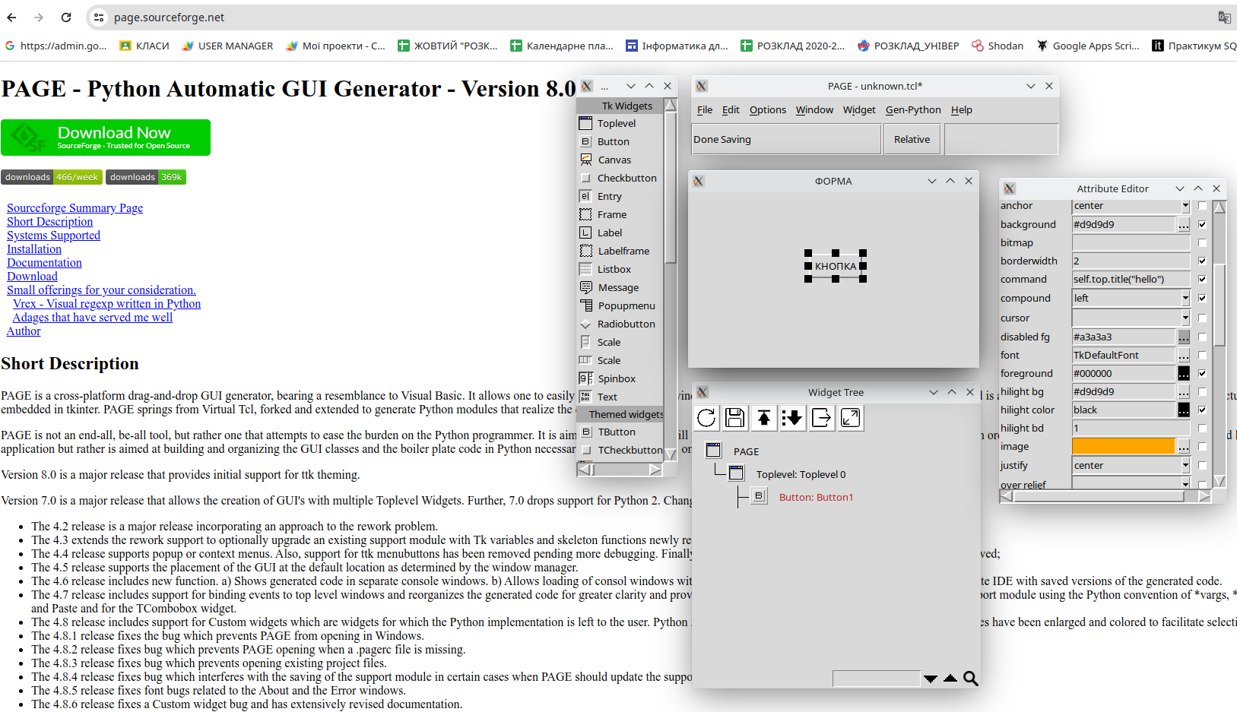The image size is (1237, 712).
Task: Open the Documentation link
Action: click(44, 262)
